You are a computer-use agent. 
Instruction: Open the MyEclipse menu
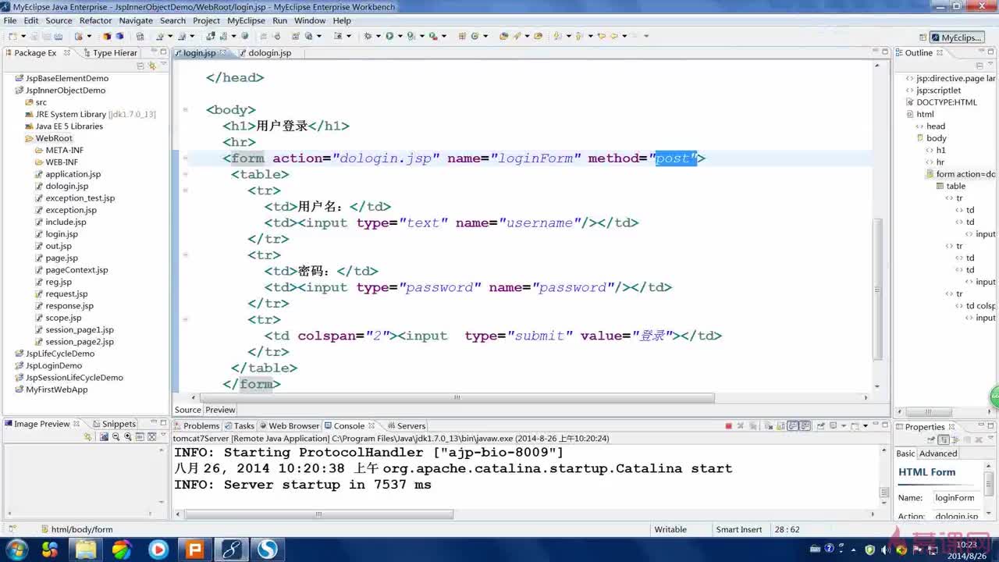[x=246, y=20]
